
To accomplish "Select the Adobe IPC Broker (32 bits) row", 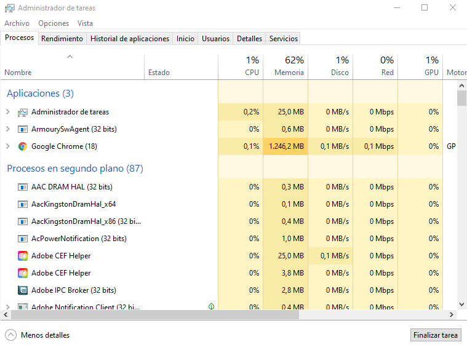I will tap(222, 290).
